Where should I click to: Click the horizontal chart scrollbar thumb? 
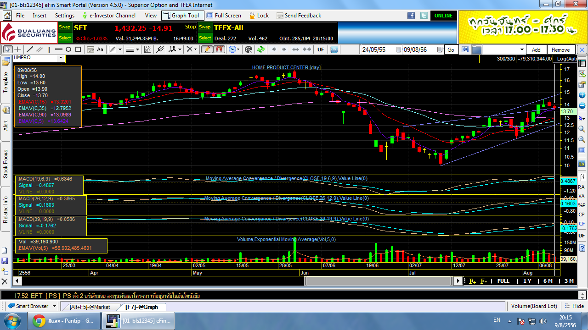coord(378,281)
